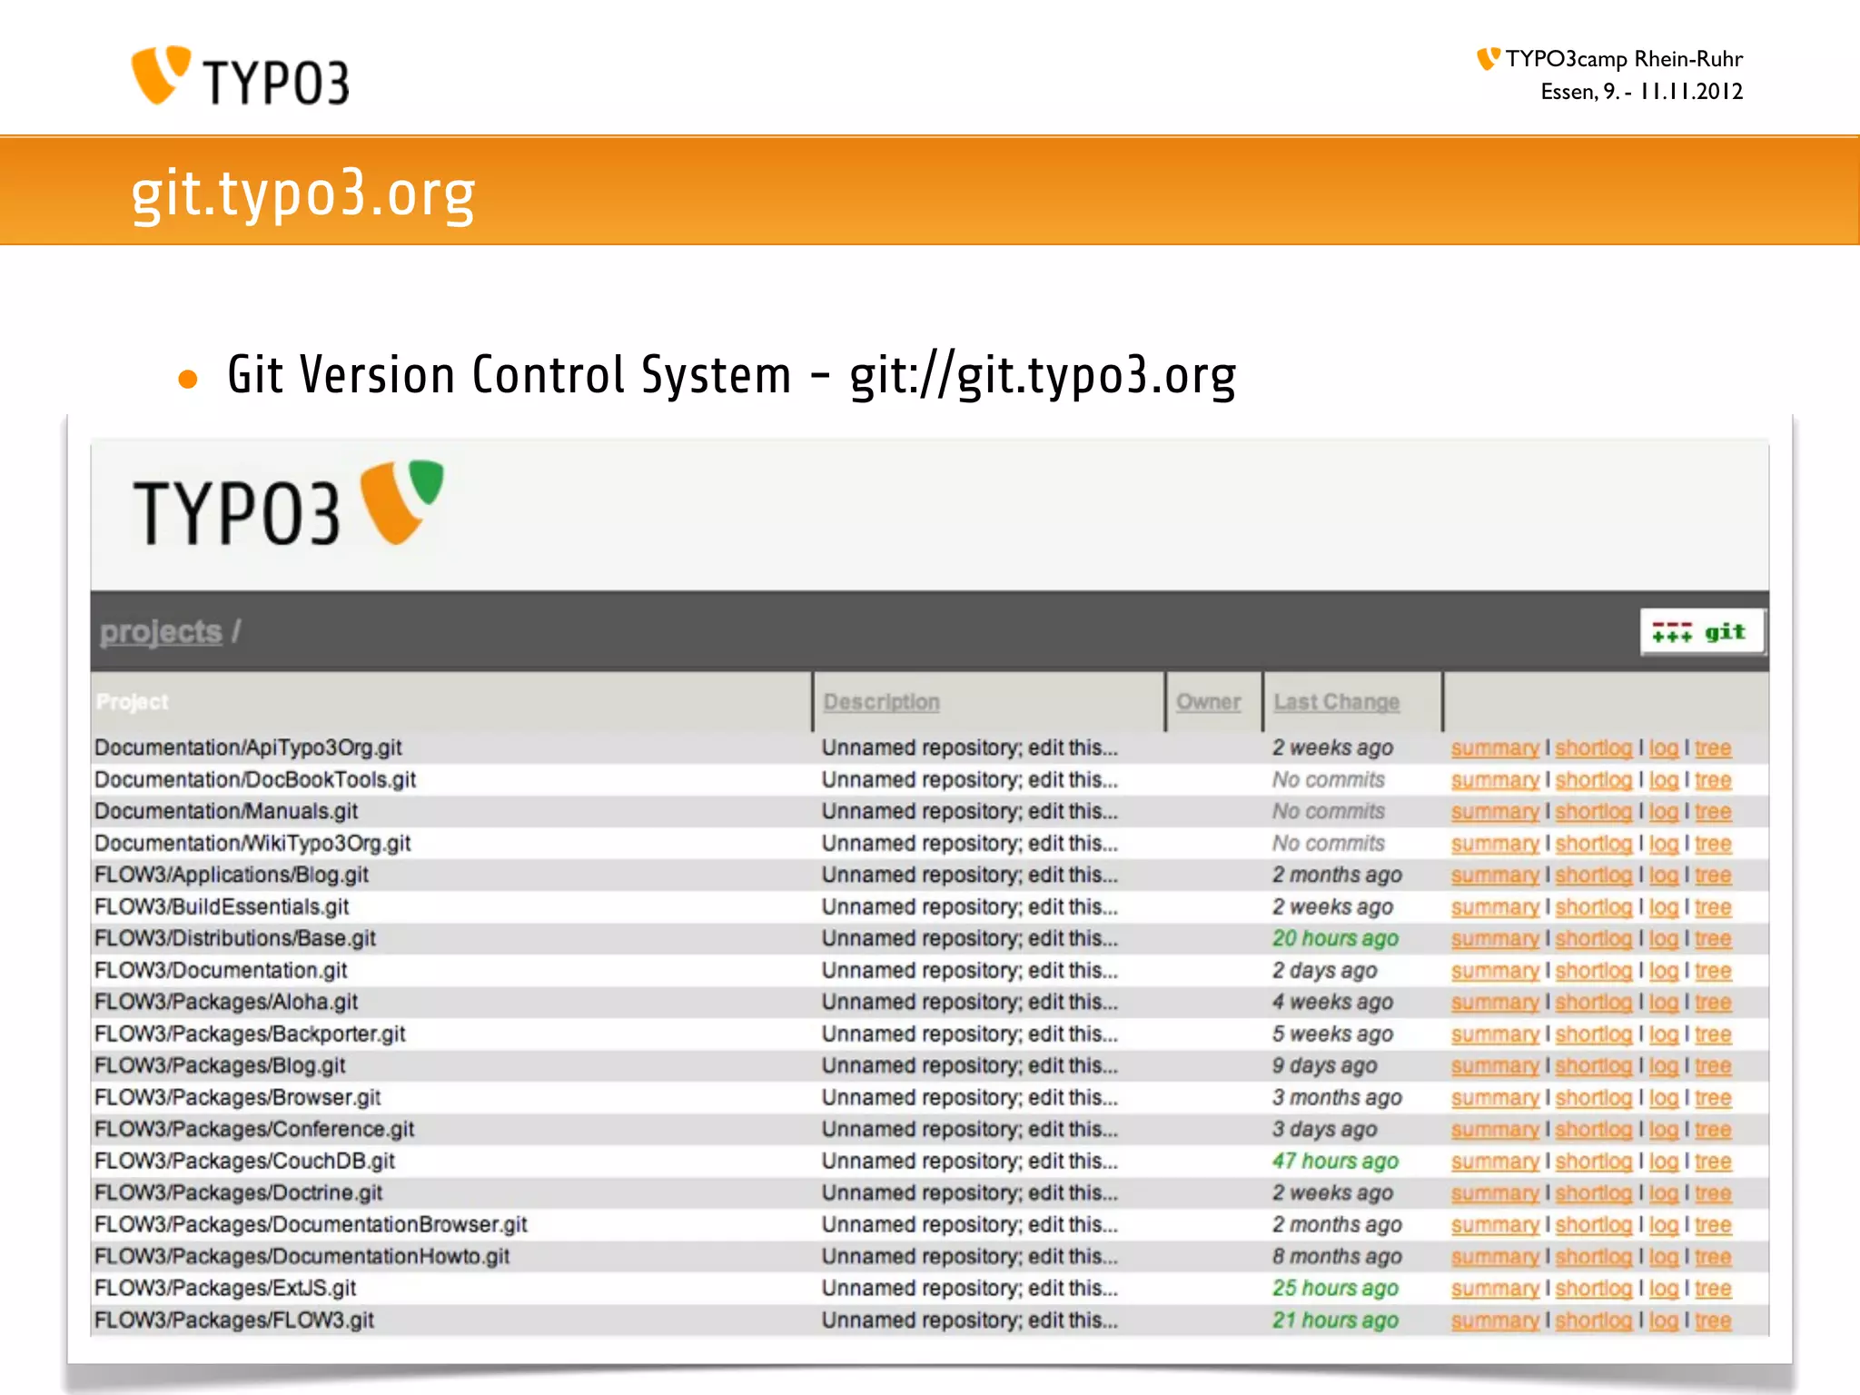Image resolution: width=1860 pixels, height=1395 pixels.
Task: Click '21 hours ago' last change cell
Action: (1335, 1321)
